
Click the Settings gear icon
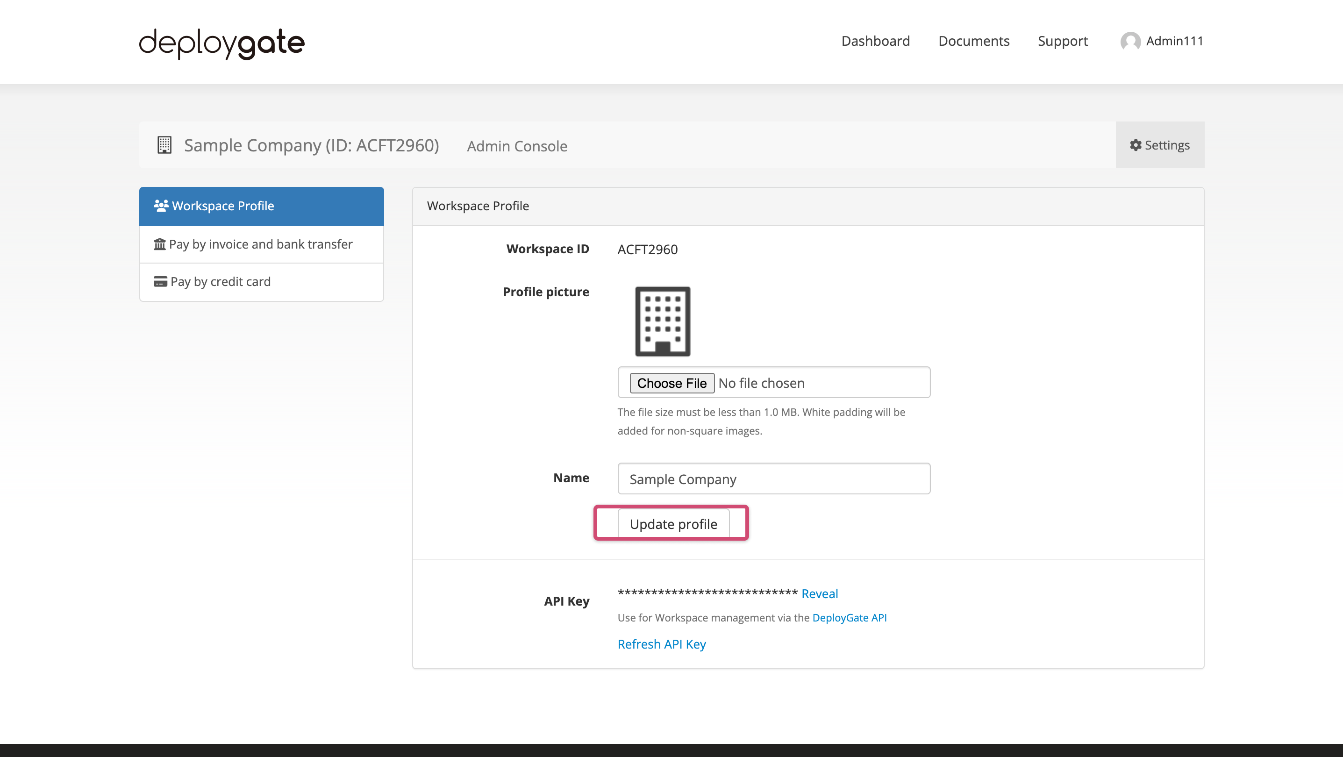coord(1136,145)
